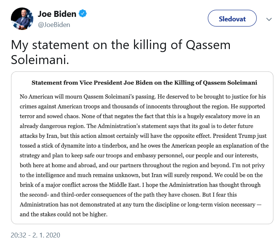
Task: Click the phrase "President Trump just"
Action: pos(239,136)
